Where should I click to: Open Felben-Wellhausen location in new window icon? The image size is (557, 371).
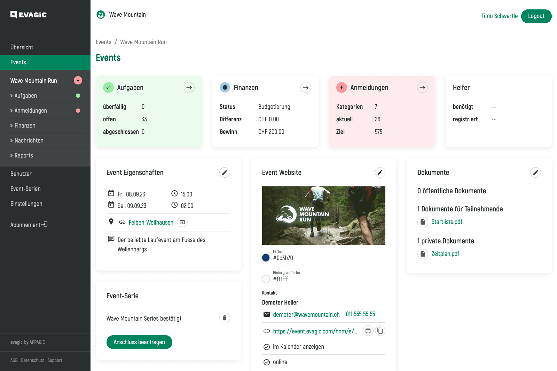tap(182, 222)
